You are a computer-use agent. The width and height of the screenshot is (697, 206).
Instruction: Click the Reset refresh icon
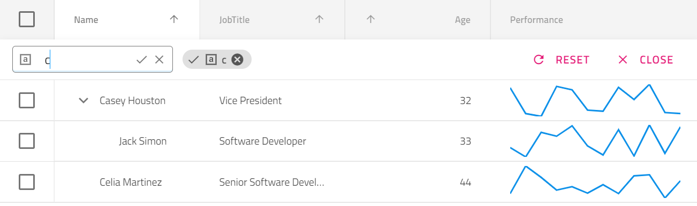pos(539,60)
